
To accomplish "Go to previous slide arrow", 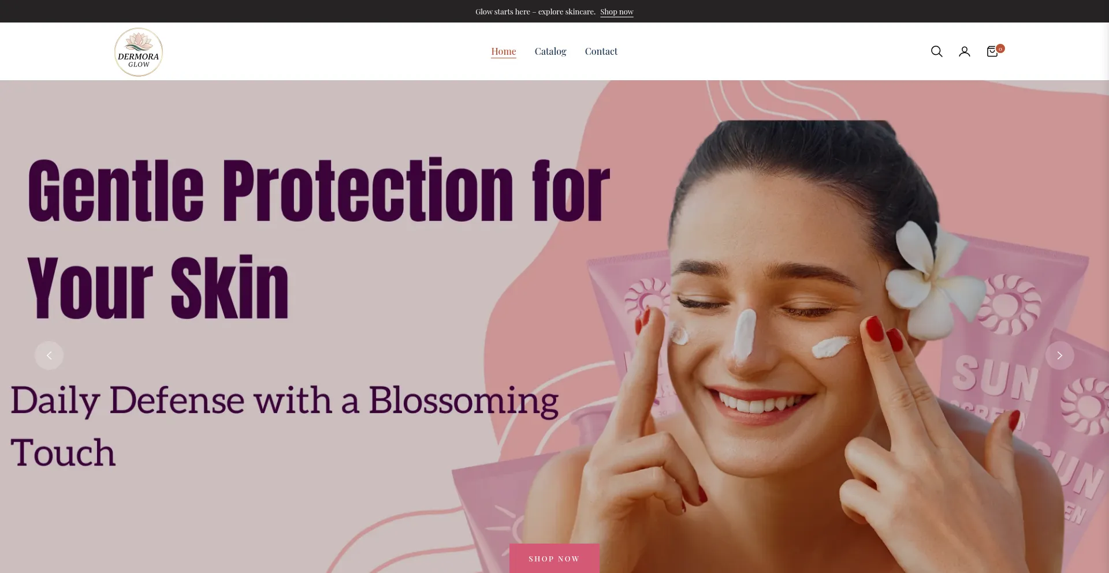I will click(x=49, y=355).
